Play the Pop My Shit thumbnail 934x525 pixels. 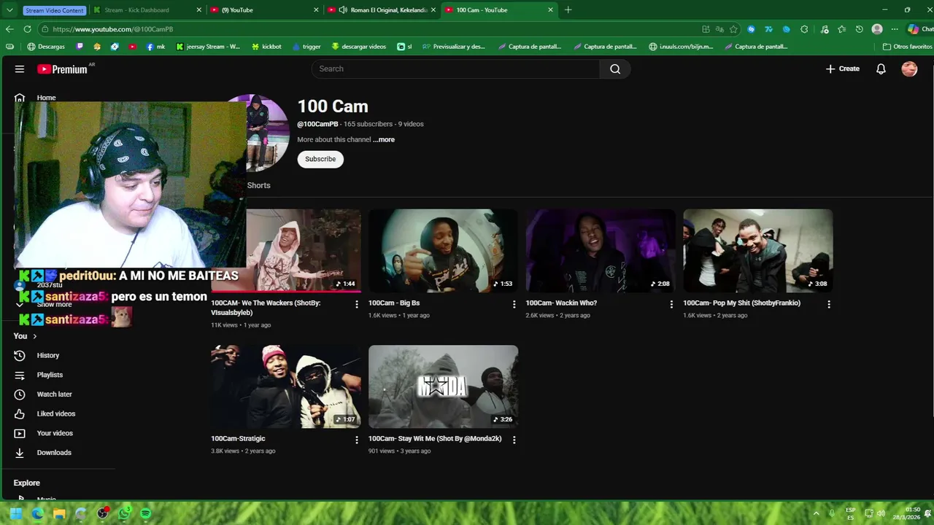point(757,251)
